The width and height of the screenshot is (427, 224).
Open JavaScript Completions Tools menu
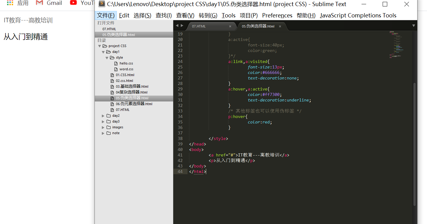pos(358,16)
